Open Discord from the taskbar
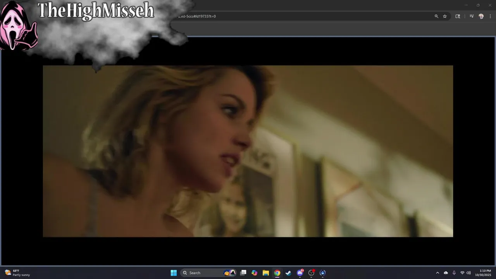 (x=300, y=273)
